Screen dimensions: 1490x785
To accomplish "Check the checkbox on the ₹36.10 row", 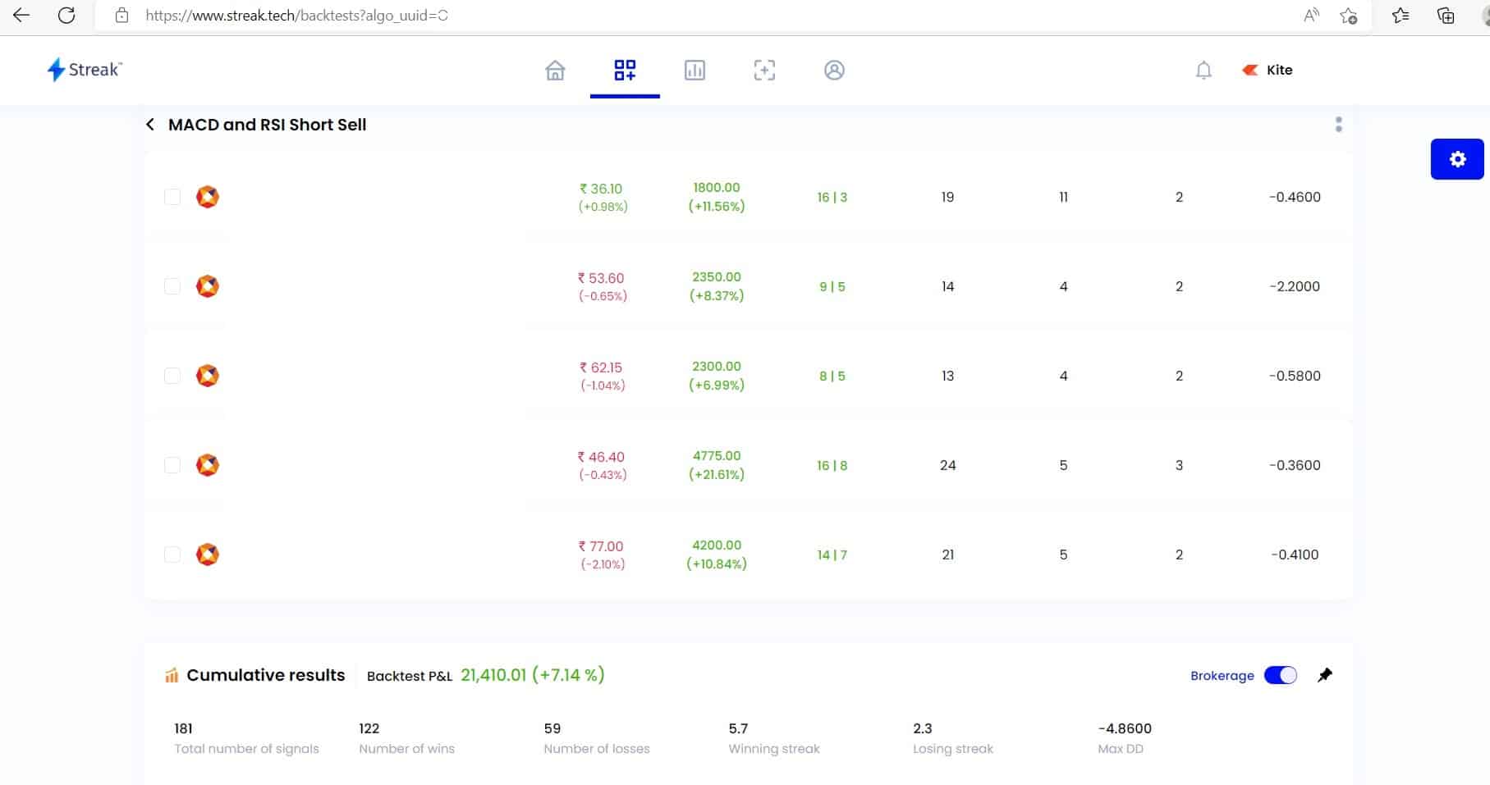I will coord(172,197).
